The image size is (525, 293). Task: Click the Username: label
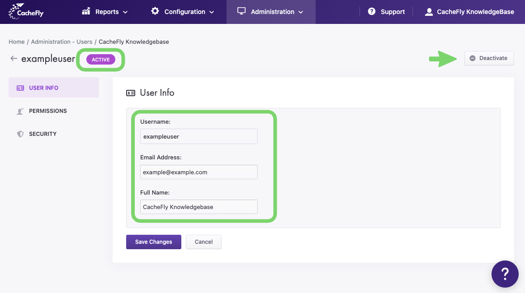pyautogui.click(x=156, y=121)
